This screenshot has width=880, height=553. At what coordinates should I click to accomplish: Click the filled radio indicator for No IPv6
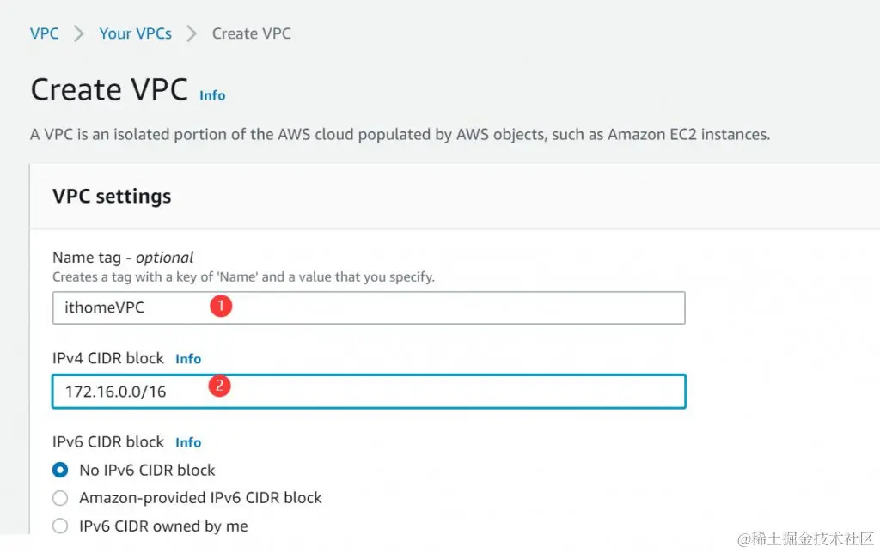[60, 470]
